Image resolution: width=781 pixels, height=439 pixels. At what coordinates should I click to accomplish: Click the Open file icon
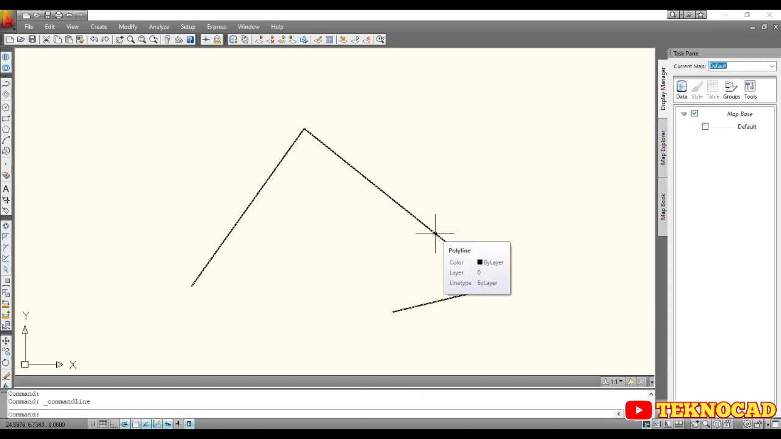[21, 40]
